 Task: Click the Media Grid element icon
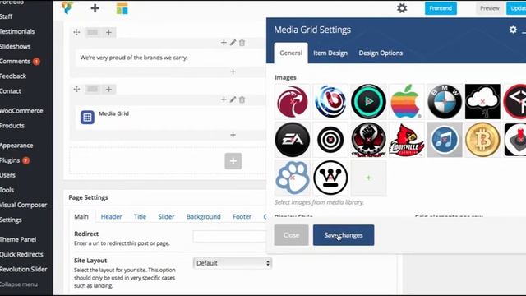87,117
